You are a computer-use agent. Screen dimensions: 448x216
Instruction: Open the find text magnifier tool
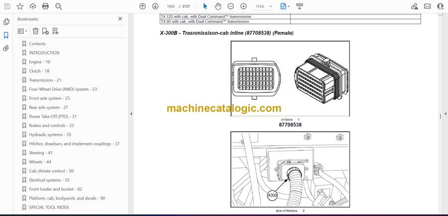(59, 6)
